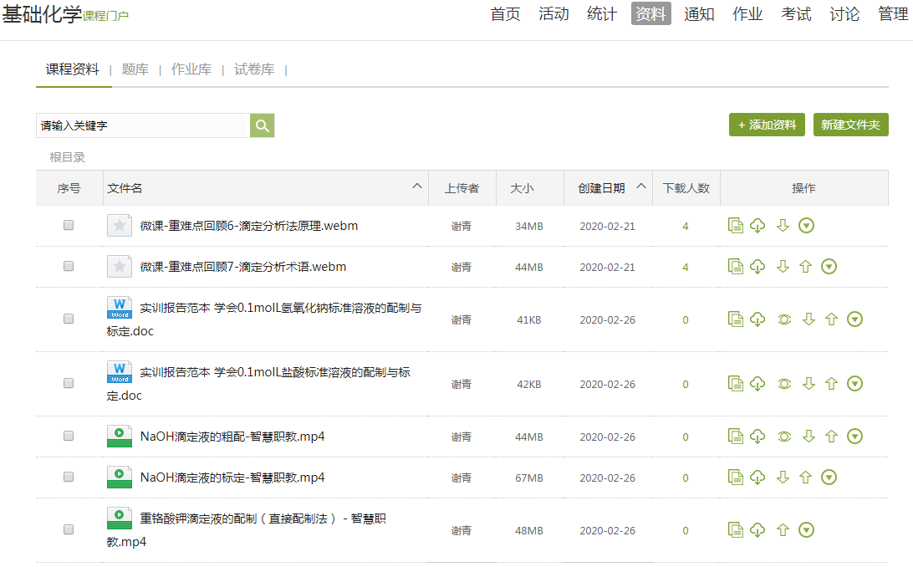
Task: Move the 微课-重难点回顾7 file up
Action: click(806, 267)
